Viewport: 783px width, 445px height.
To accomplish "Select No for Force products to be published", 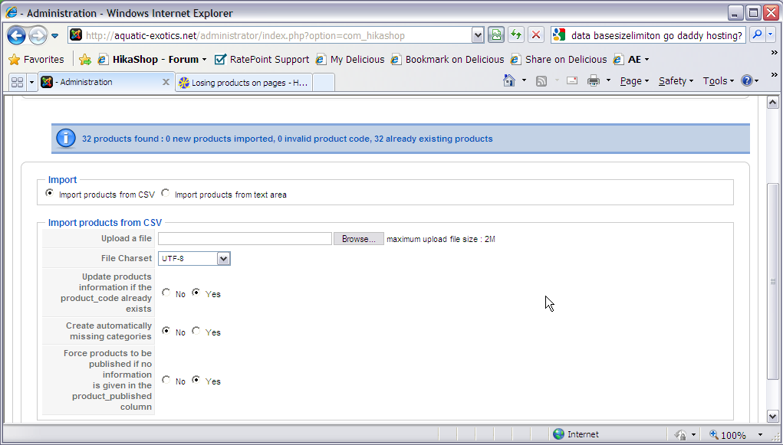I will pyautogui.click(x=166, y=380).
